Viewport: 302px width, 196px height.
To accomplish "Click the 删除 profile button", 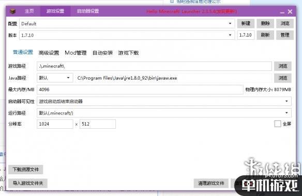I will [x=265, y=23].
